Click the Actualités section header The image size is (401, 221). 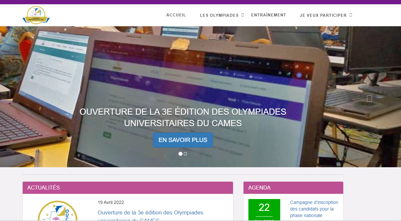(x=128, y=188)
